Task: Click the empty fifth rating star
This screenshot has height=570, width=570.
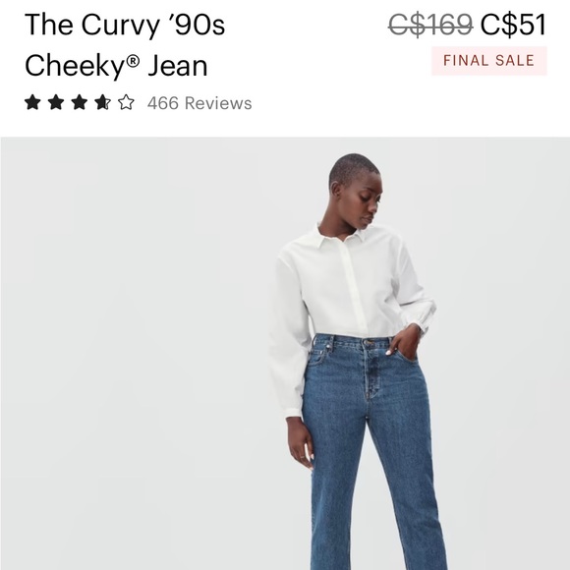Action: (126, 102)
